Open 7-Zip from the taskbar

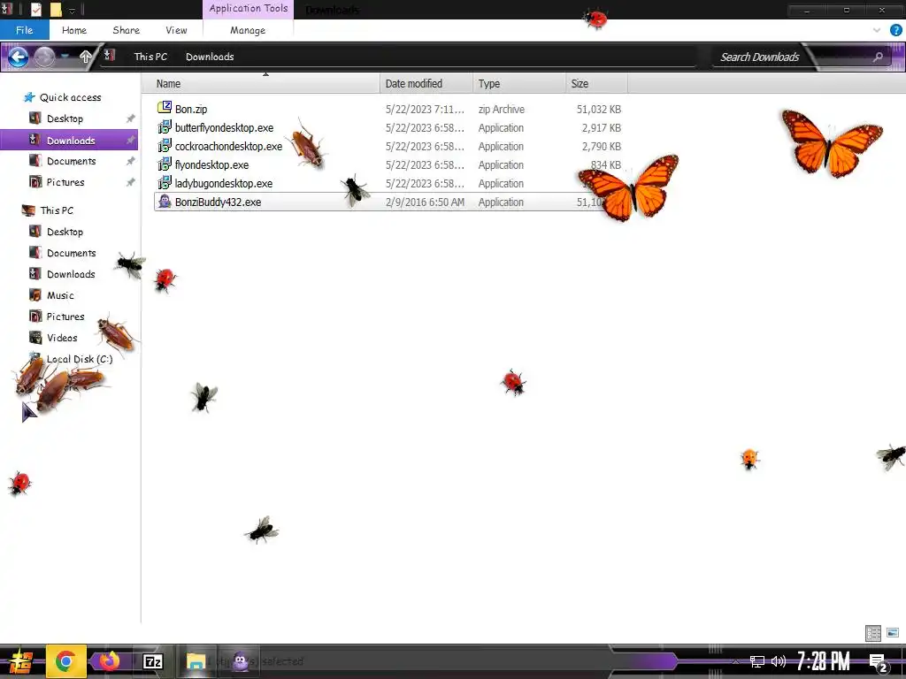(x=152, y=661)
